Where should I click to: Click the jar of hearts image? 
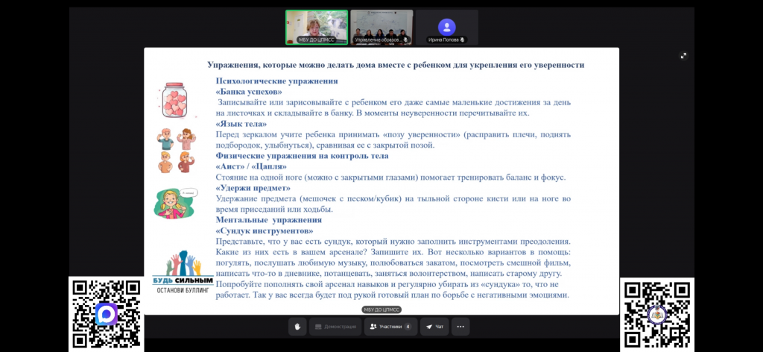pos(177,100)
